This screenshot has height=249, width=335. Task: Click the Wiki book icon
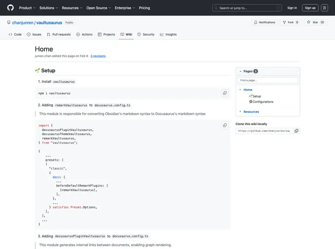pos(122,35)
